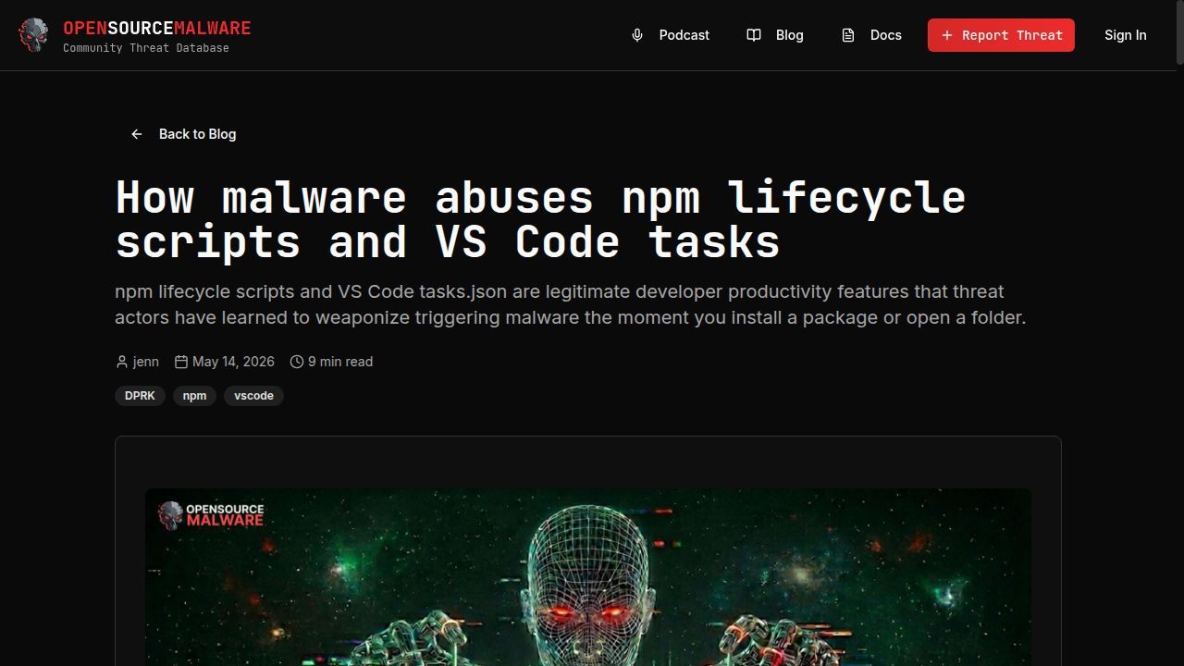Filter by the DPRK tag

pyautogui.click(x=140, y=396)
